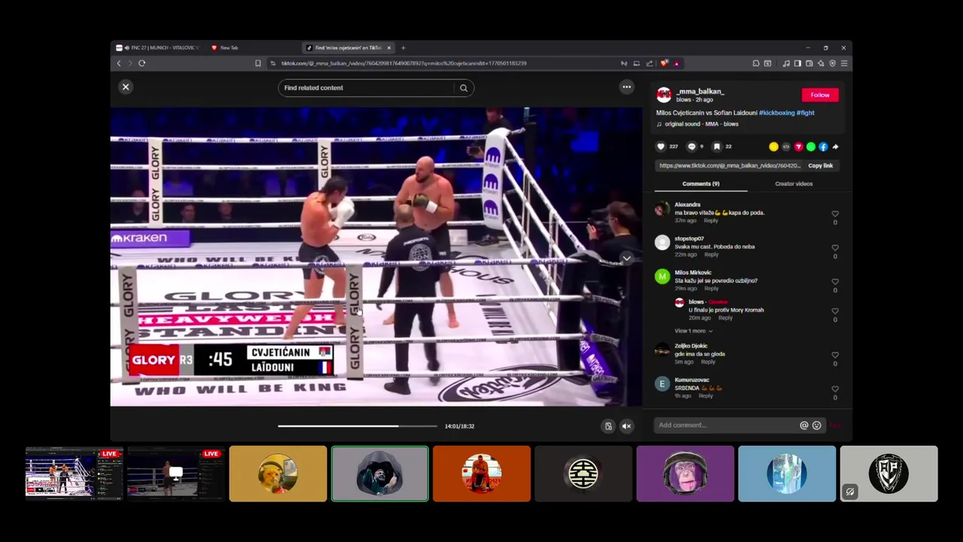Like Alexandra's comment
Image resolution: width=963 pixels, height=542 pixels.
pos(835,214)
